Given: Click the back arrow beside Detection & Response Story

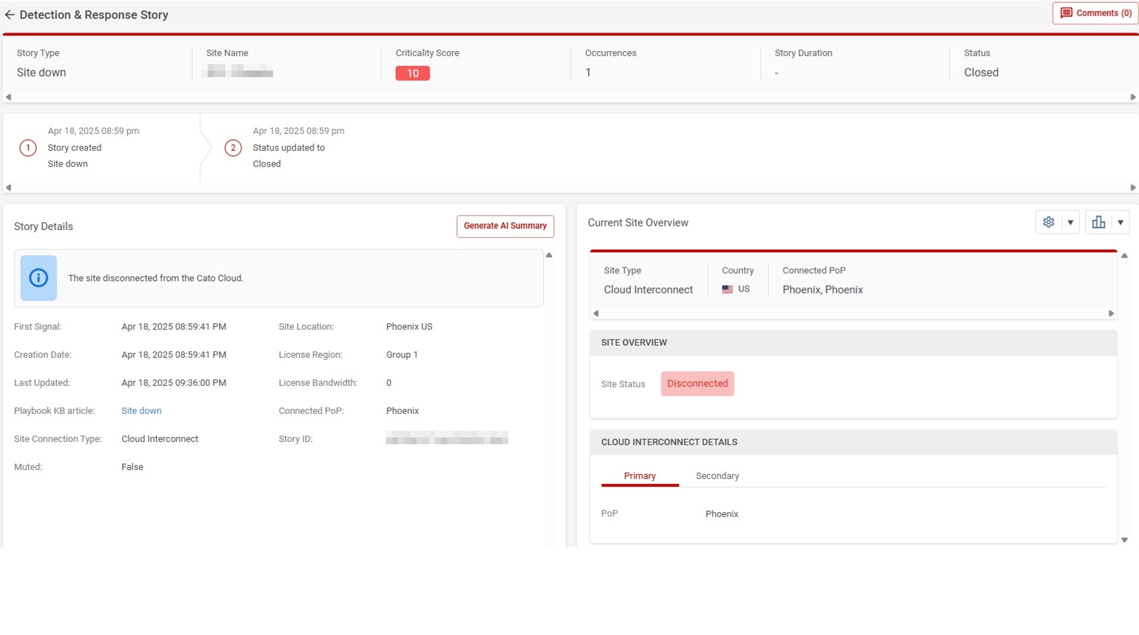Looking at the screenshot, I should 9,15.
